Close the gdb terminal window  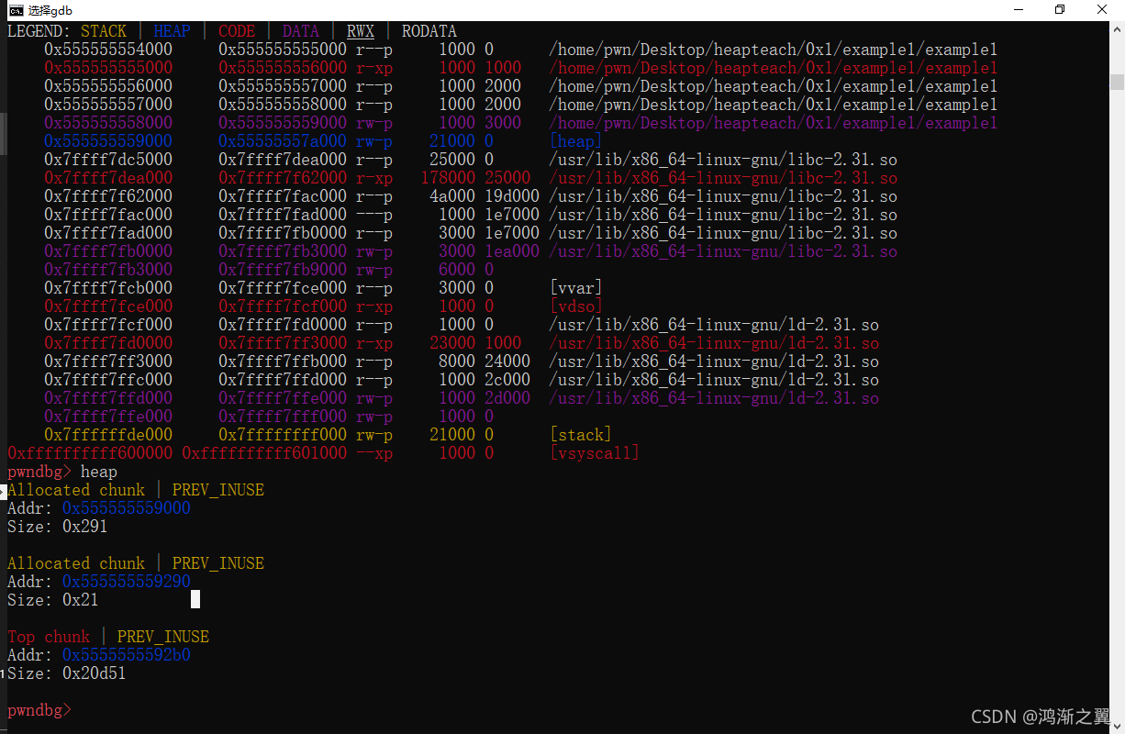pos(1102,10)
